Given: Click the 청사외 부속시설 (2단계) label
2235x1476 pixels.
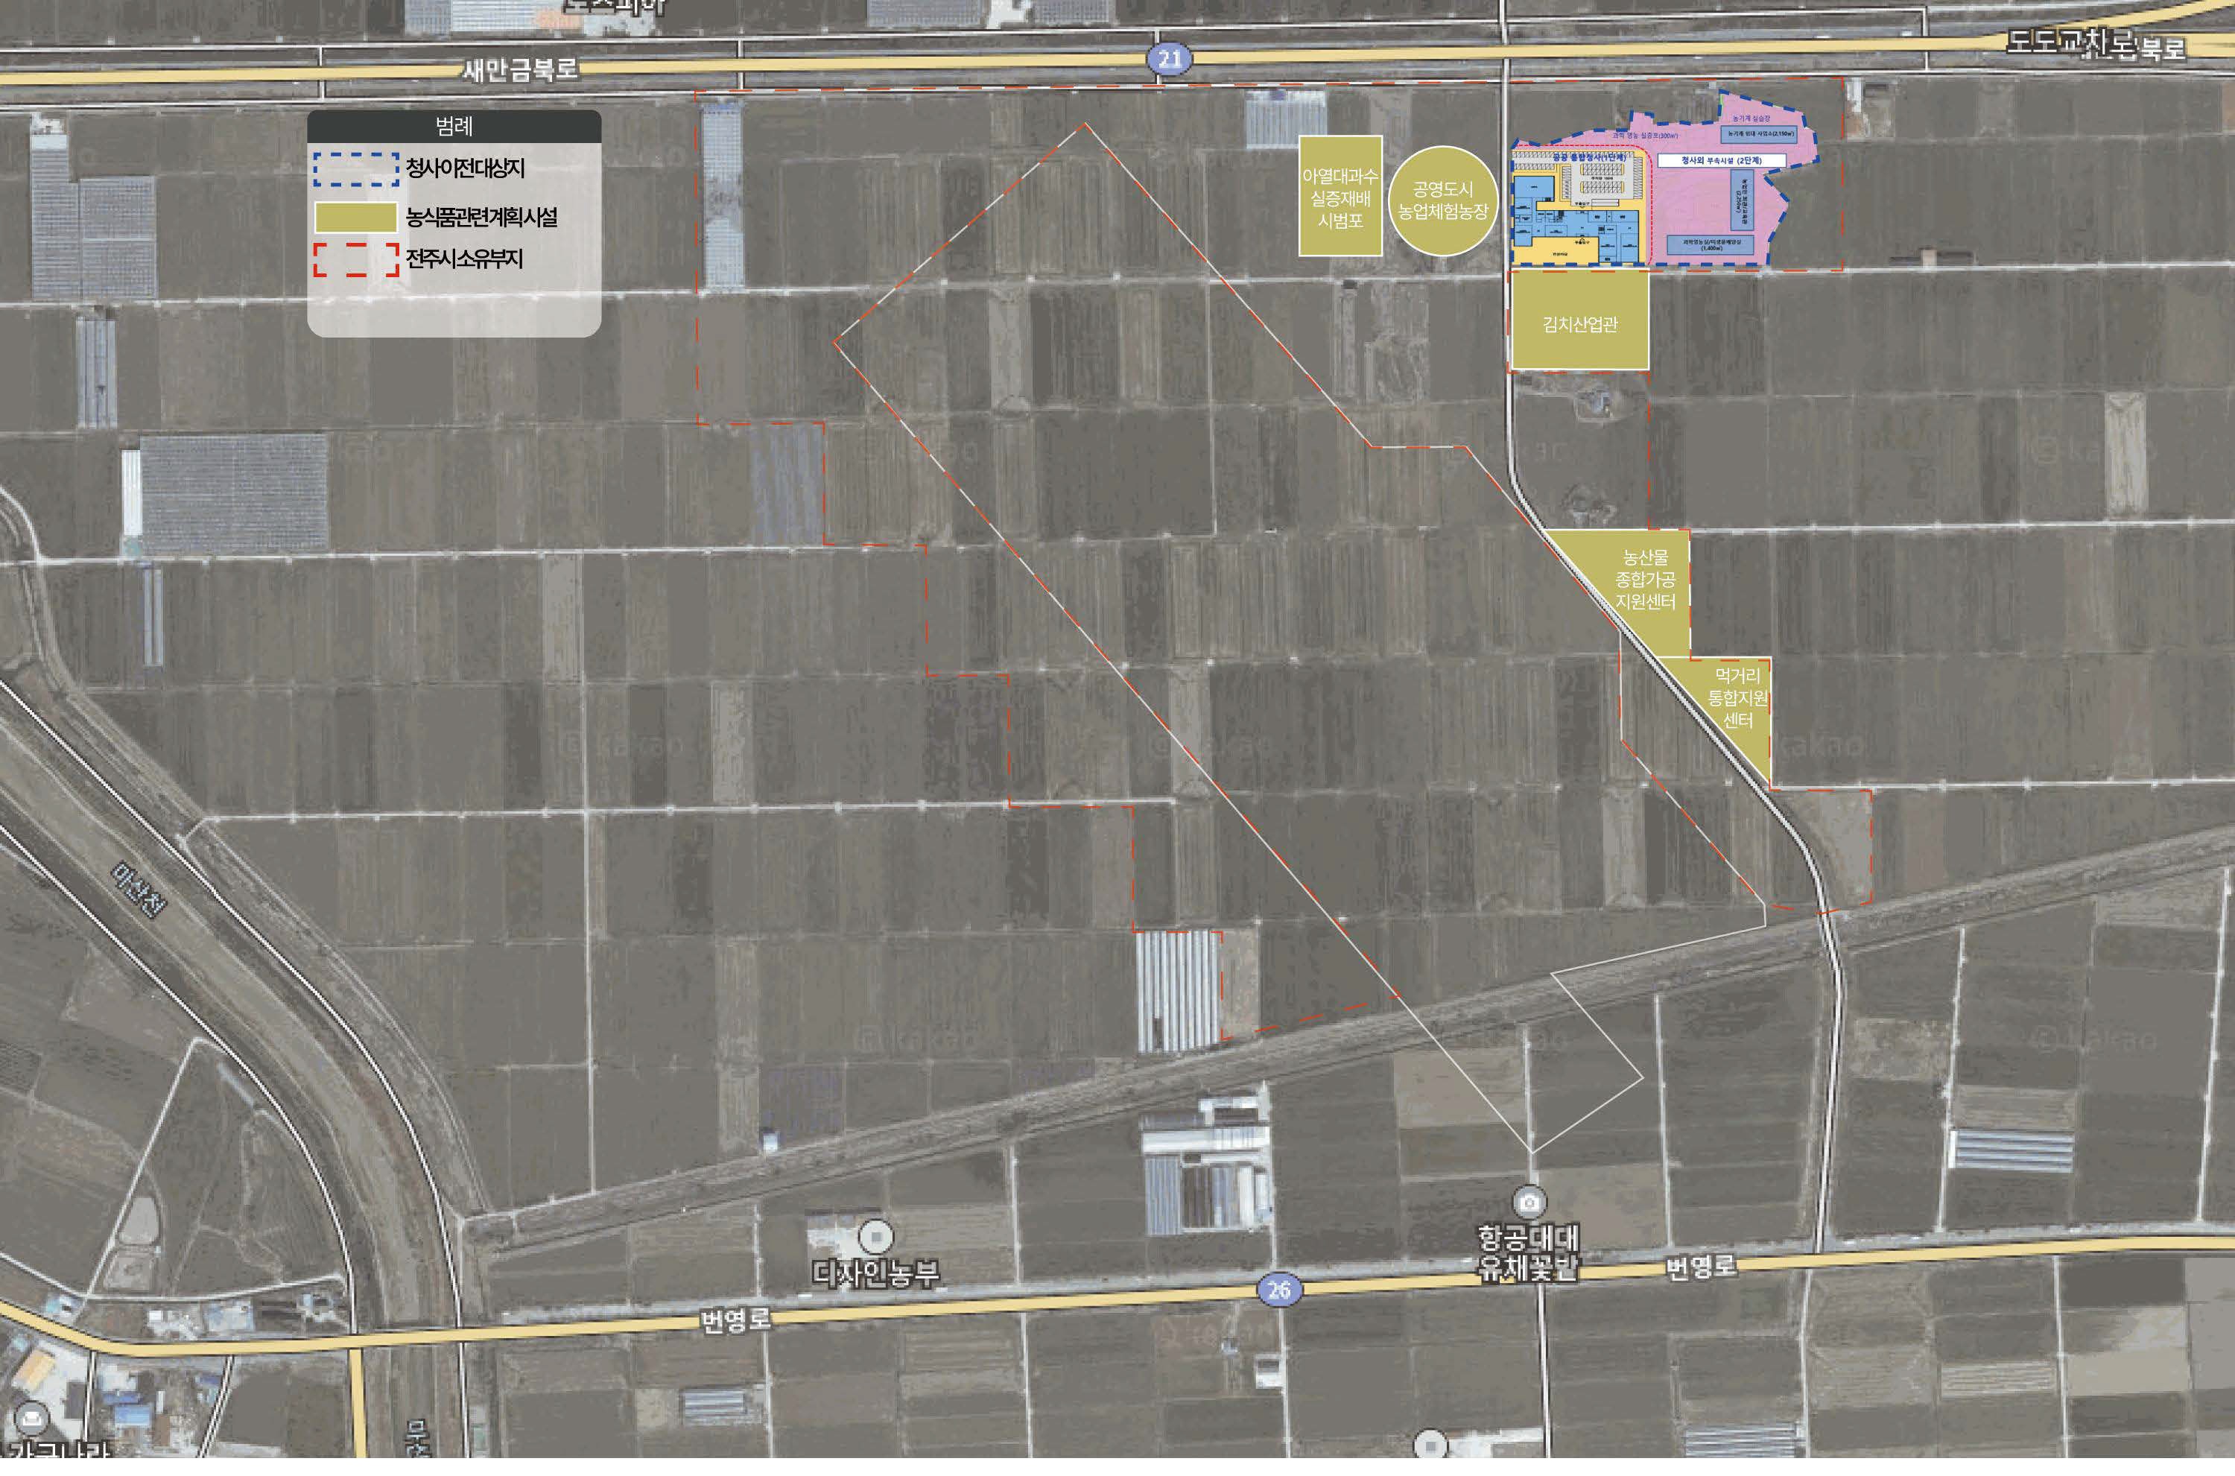Looking at the screenshot, I should [x=1721, y=161].
